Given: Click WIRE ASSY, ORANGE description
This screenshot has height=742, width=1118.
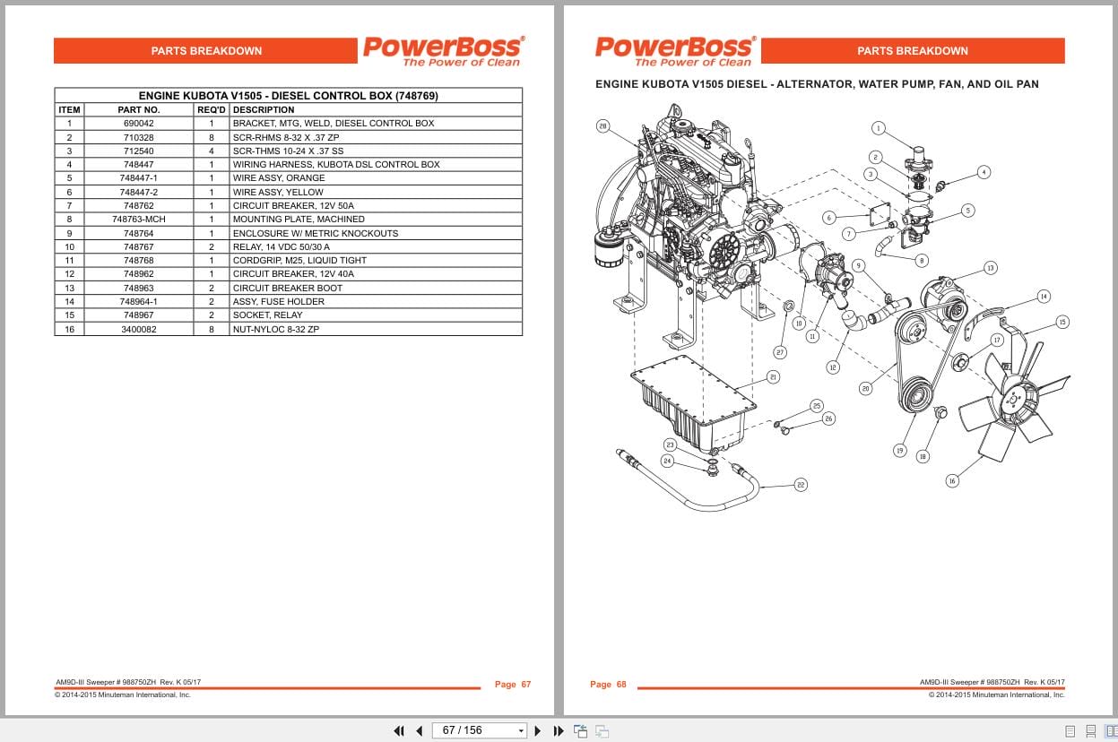Looking at the screenshot, I should click(x=278, y=178).
